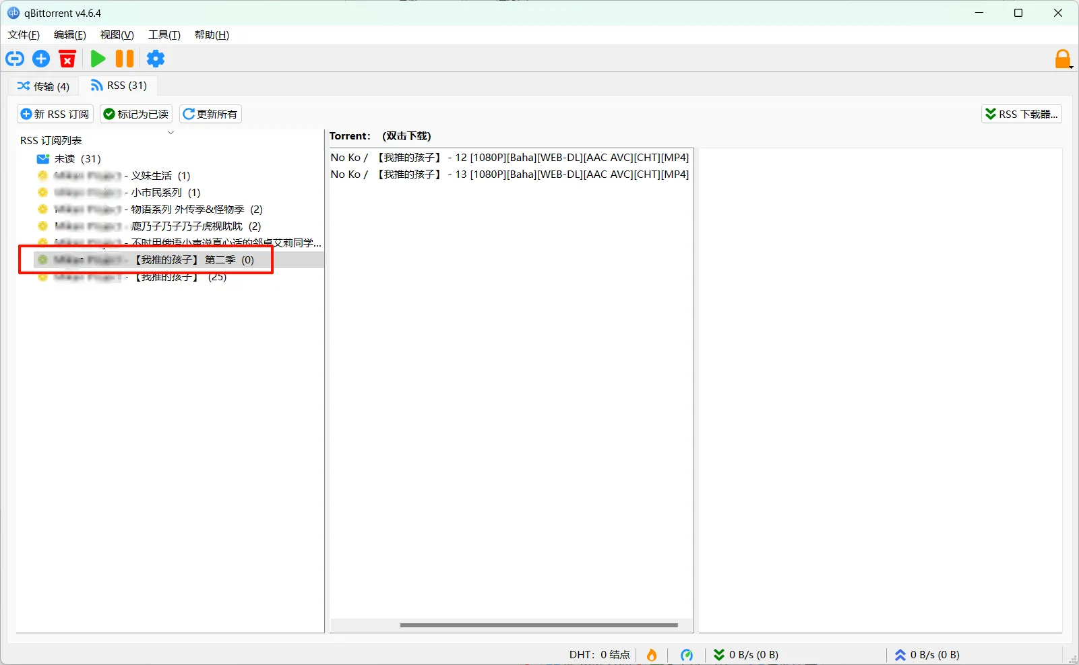Screen dimensions: 1079x665
Task: Select the RSS (31) tab
Action: [119, 86]
